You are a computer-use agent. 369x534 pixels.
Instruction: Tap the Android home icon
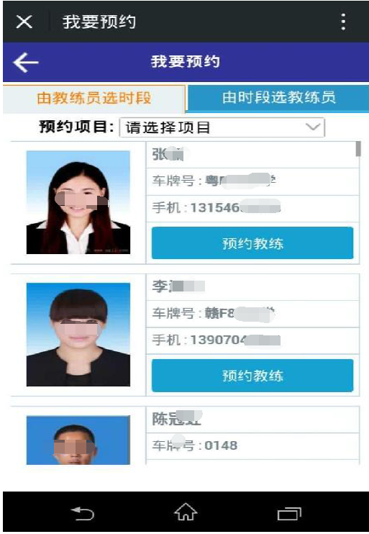pos(186,512)
